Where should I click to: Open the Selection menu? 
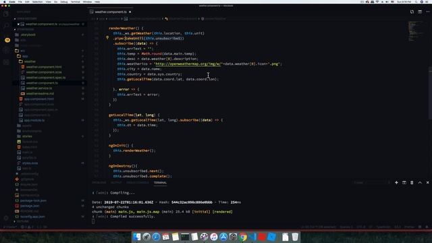click(38, 2)
